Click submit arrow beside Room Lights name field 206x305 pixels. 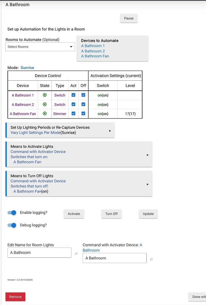pyautogui.click(x=76, y=253)
